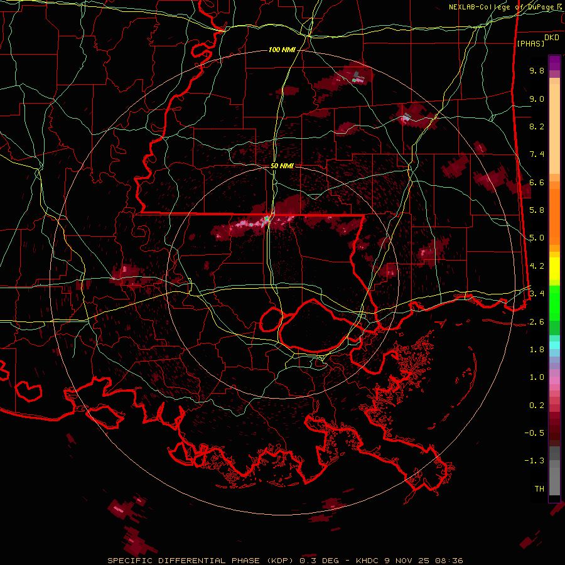Click the -0.5 value on the color scale
The width and height of the screenshot is (565, 565).
click(x=534, y=433)
